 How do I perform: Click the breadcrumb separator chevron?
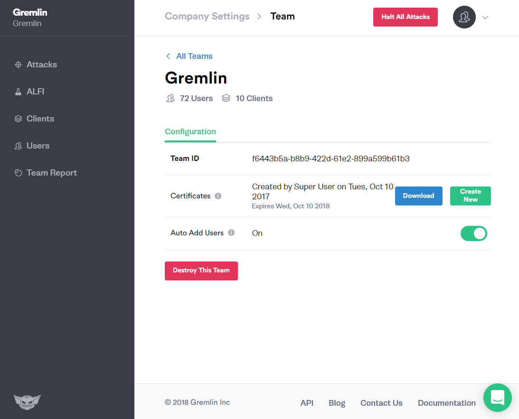click(259, 17)
